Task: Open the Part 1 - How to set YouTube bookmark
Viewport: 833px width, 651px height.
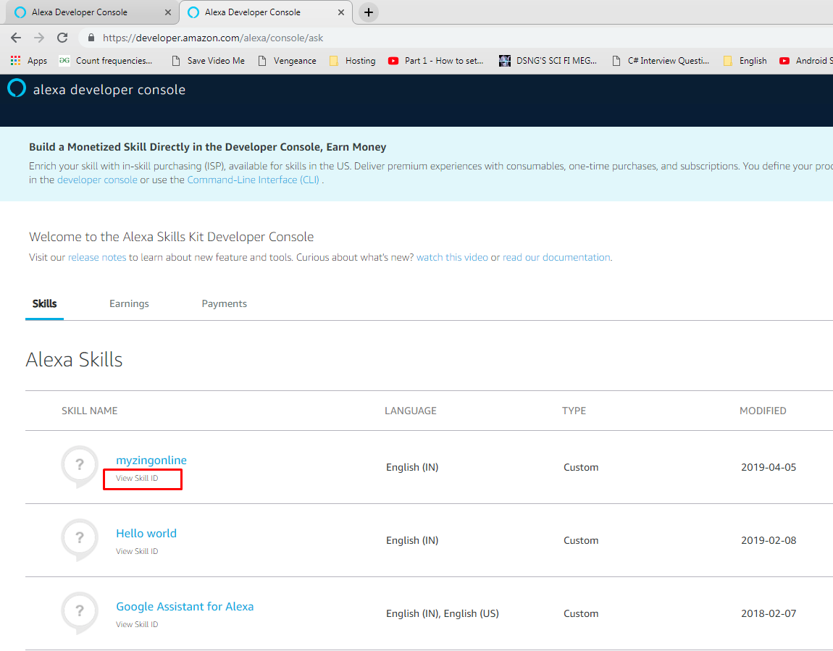Action: coord(435,61)
